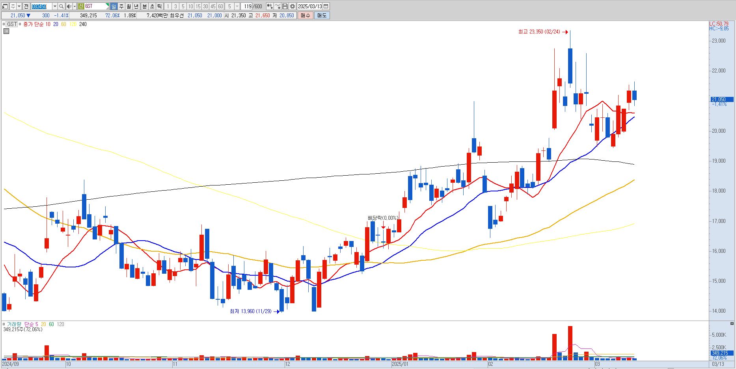The height and width of the screenshot is (369, 736).
Task: Click the data table grid icon under GST
Action: (x=6, y=31)
